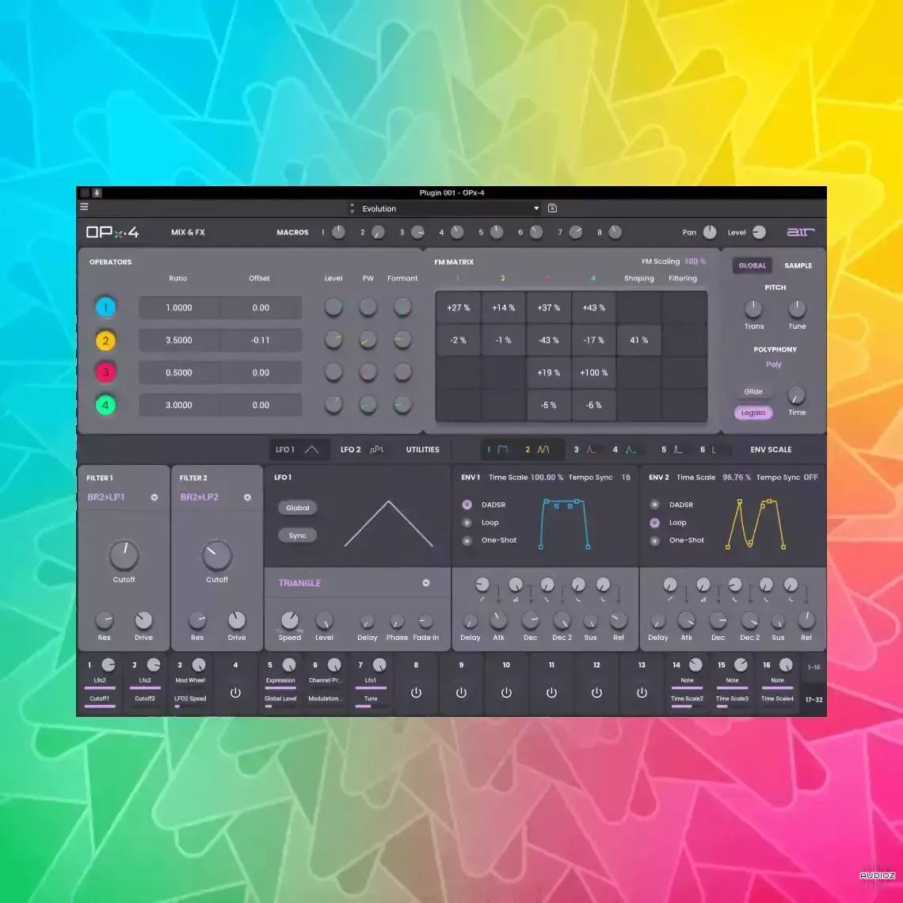Viewport: 903px width, 903px height.
Task: Switch to the SAMPLE tab
Action: [798, 265]
